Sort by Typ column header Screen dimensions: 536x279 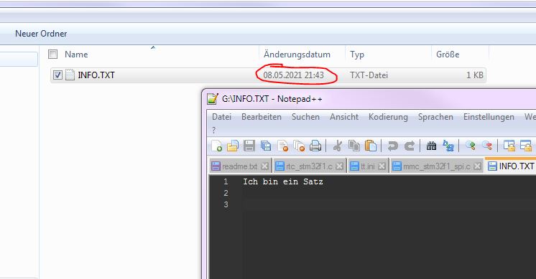357,55
